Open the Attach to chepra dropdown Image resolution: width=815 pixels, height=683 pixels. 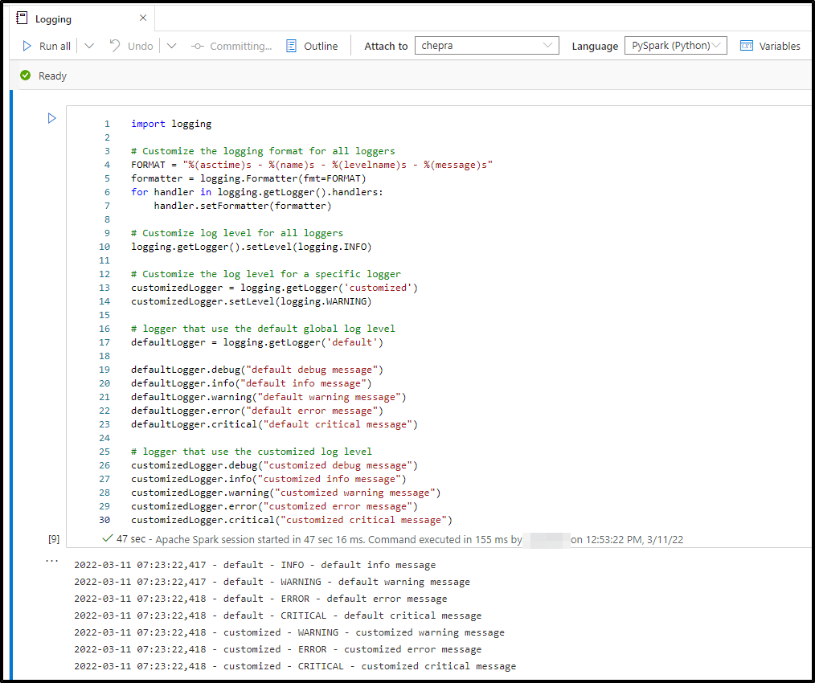pyautogui.click(x=486, y=46)
